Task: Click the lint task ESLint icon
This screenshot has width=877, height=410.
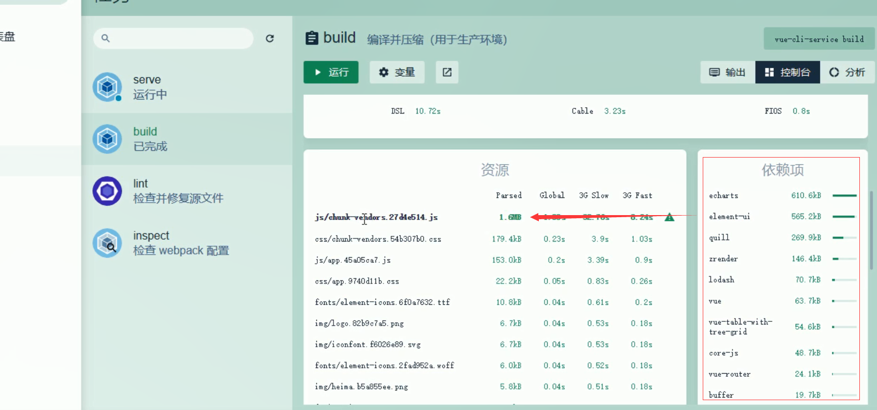Action: [x=107, y=191]
